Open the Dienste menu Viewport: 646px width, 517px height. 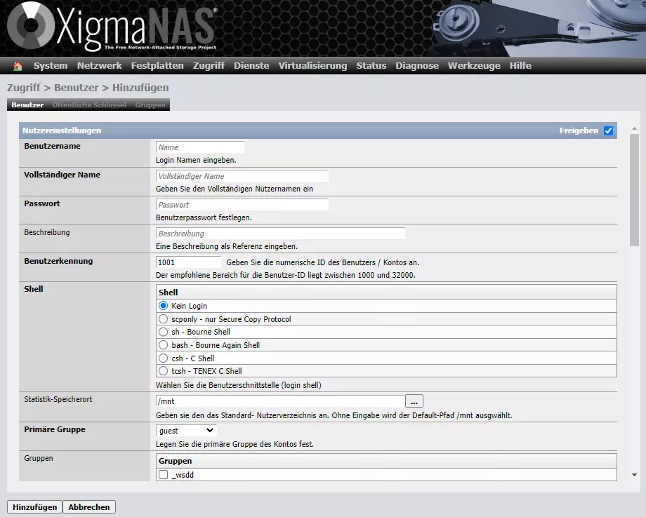point(251,65)
